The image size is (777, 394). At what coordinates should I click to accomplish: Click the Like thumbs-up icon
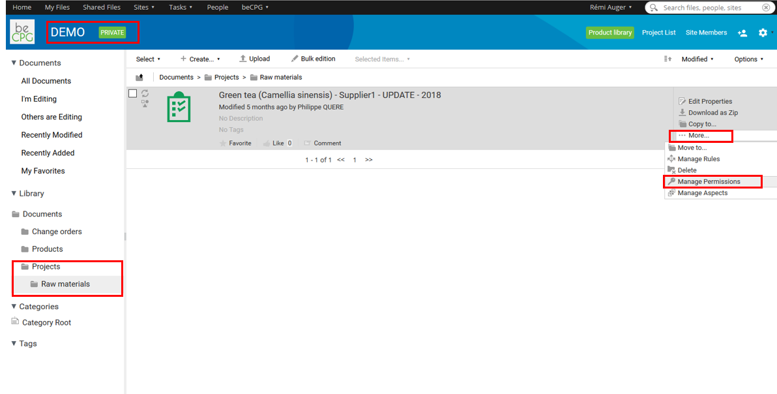coord(267,144)
